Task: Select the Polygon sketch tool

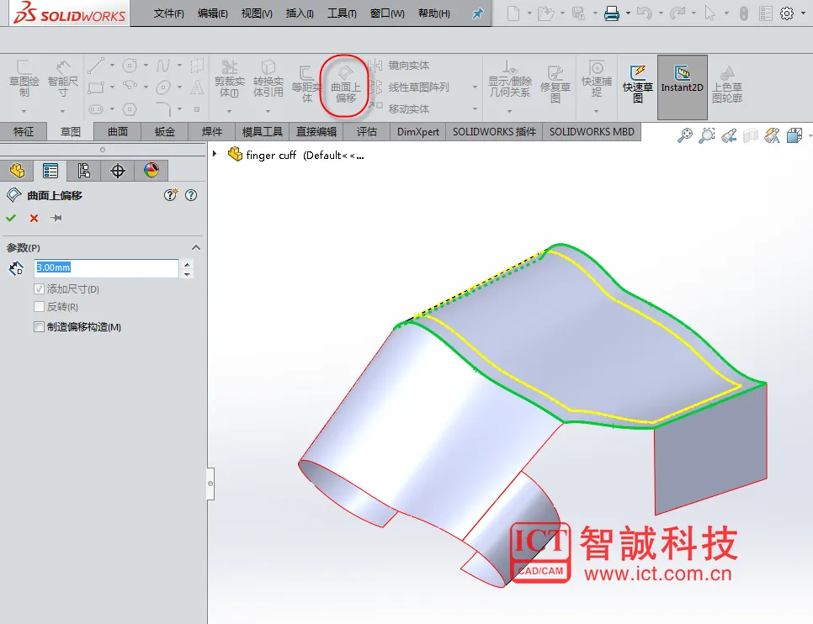Action: pos(130,109)
